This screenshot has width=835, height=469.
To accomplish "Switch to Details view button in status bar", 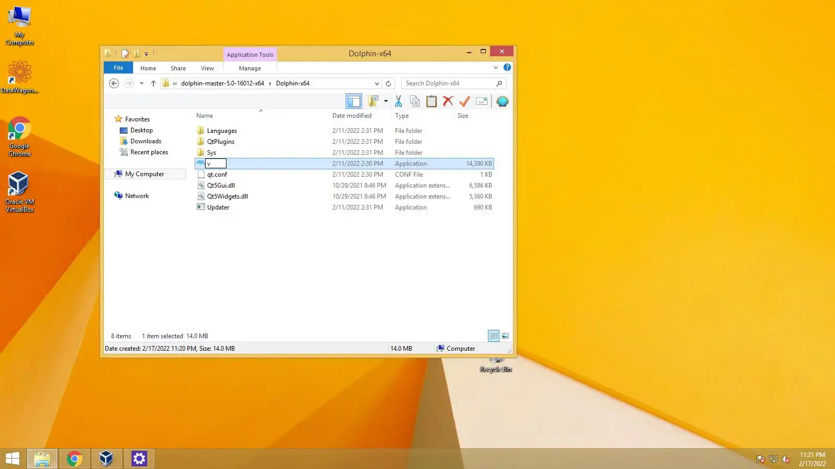I will (494, 336).
